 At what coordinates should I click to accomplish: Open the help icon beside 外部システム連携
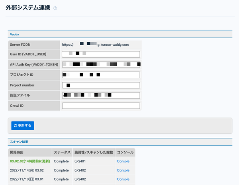point(55,8)
